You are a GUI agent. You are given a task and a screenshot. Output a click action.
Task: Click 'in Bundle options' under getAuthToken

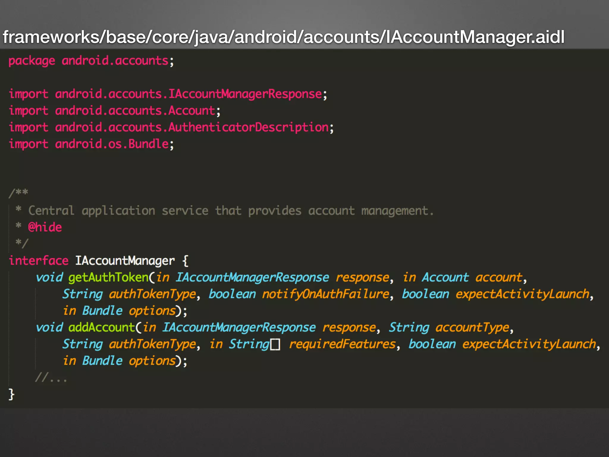[x=120, y=311]
